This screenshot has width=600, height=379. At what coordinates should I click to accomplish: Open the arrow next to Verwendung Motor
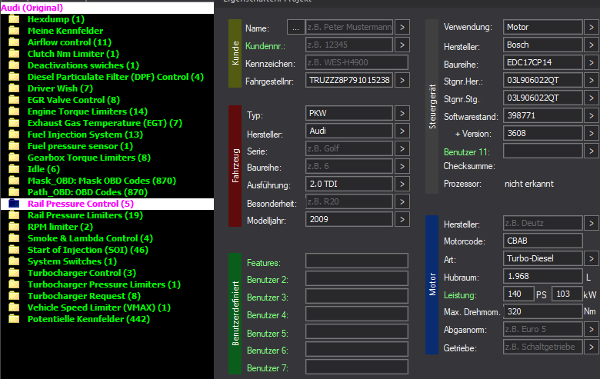[592, 27]
